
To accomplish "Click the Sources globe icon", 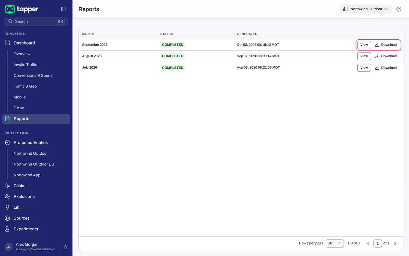I will 7,218.
